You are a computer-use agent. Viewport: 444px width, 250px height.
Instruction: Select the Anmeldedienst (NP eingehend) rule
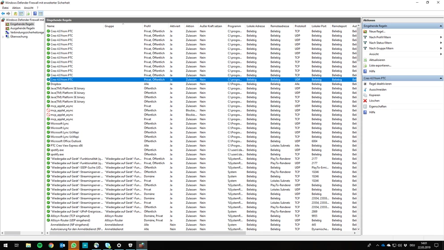(x=201, y=225)
